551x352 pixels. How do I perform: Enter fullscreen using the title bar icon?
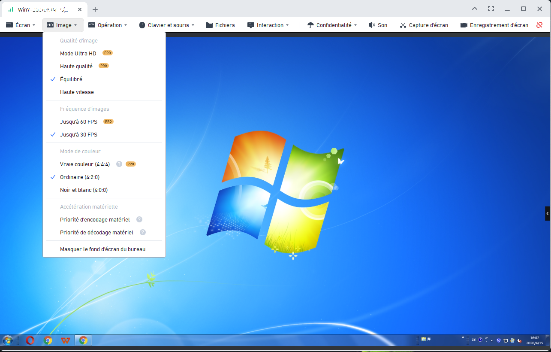[x=491, y=9]
